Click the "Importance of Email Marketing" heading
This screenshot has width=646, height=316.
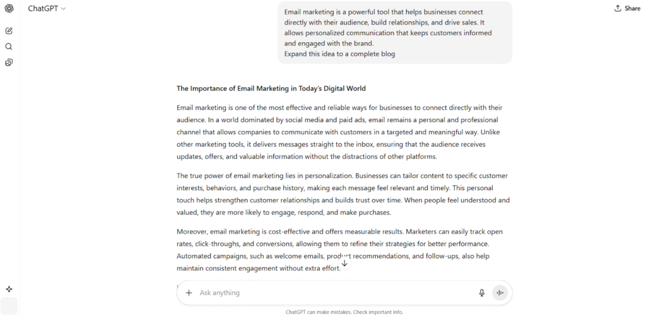[x=271, y=89]
